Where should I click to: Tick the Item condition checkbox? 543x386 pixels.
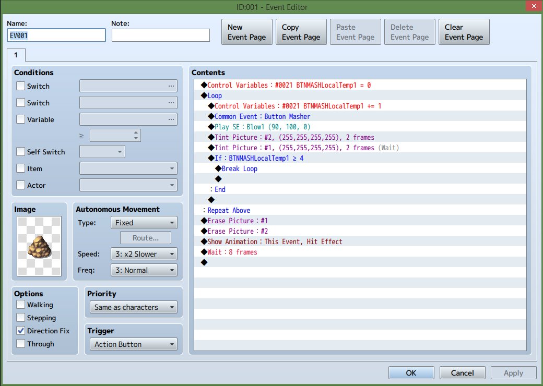[21, 168]
